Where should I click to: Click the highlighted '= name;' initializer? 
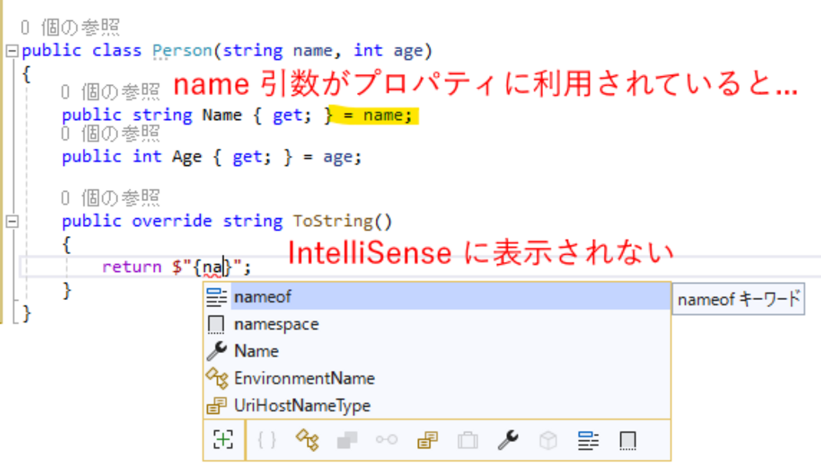tap(377, 115)
